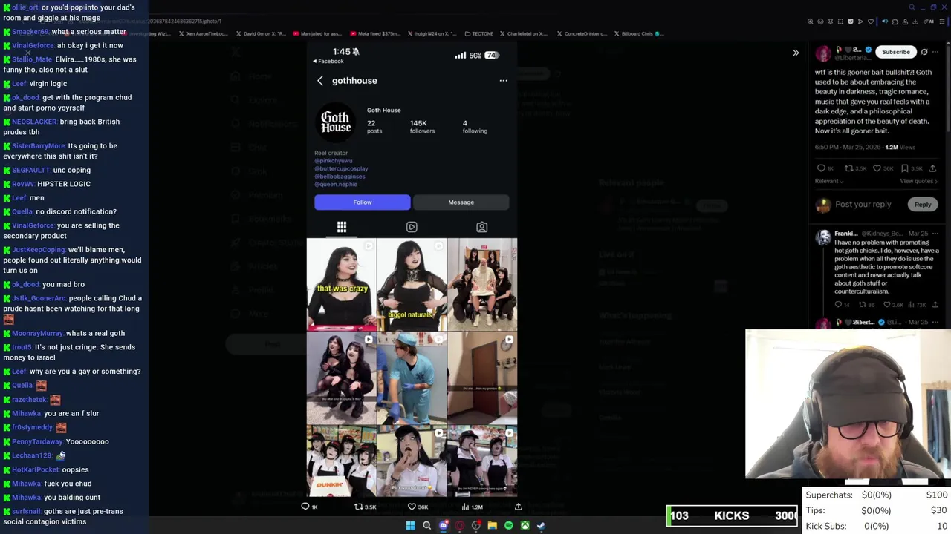The width and height of the screenshot is (951, 534).
Task: Open Steam from the taskbar
Action: click(541, 526)
